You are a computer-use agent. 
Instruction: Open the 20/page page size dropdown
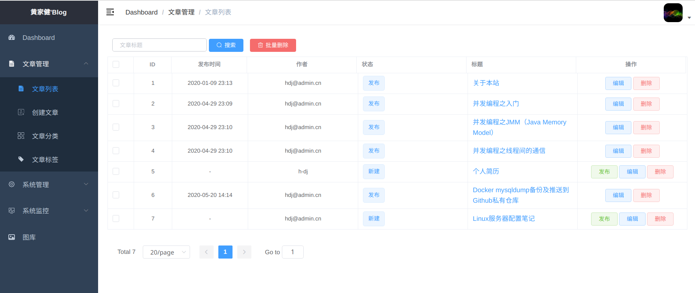[x=166, y=252]
